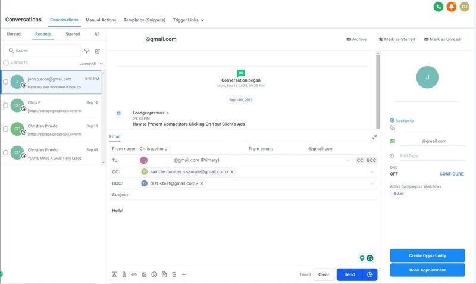Show the Recents conversations tab
This screenshot has height=284, width=476.
click(x=43, y=34)
